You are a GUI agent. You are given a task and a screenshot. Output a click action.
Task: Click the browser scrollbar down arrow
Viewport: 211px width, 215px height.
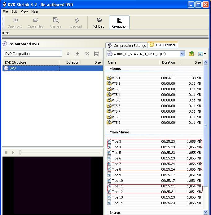coord(205,212)
